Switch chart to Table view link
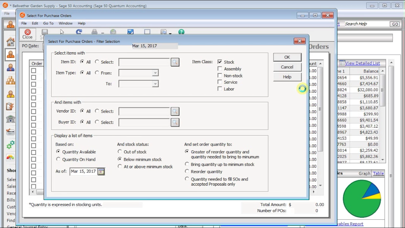 click(378, 174)
